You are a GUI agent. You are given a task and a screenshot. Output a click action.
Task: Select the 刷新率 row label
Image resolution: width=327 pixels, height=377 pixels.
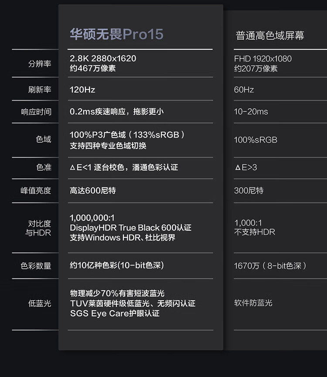coord(40,90)
